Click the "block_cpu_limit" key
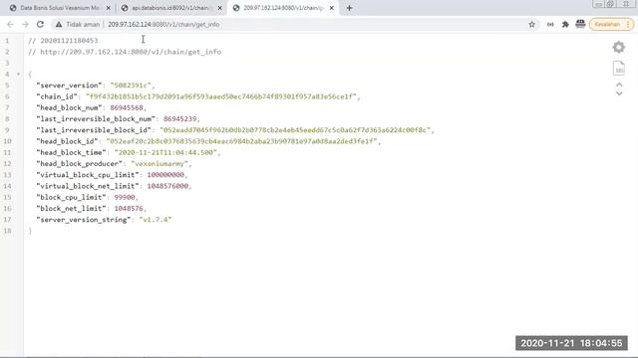The height and width of the screenshot is (358, 638). click(71, 197)
